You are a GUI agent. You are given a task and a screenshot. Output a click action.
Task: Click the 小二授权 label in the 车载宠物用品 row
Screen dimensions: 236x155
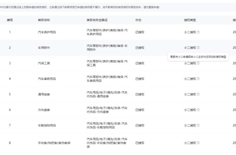click(x=190, y=126)
